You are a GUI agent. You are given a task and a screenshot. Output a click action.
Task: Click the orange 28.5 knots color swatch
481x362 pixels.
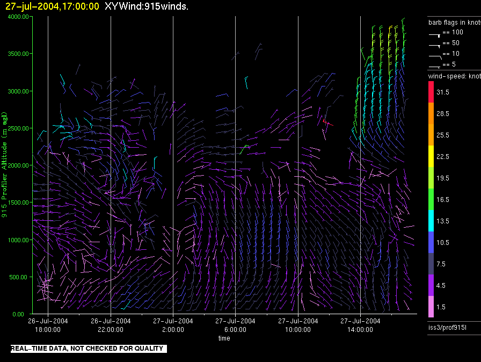click(431, 113)
